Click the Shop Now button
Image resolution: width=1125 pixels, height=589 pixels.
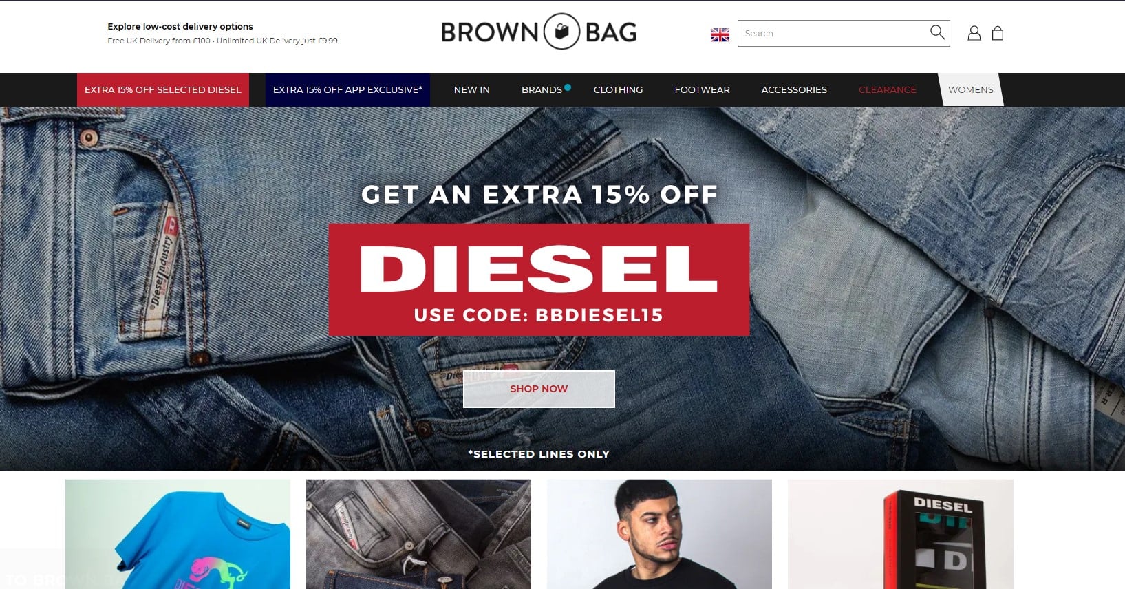539,389
